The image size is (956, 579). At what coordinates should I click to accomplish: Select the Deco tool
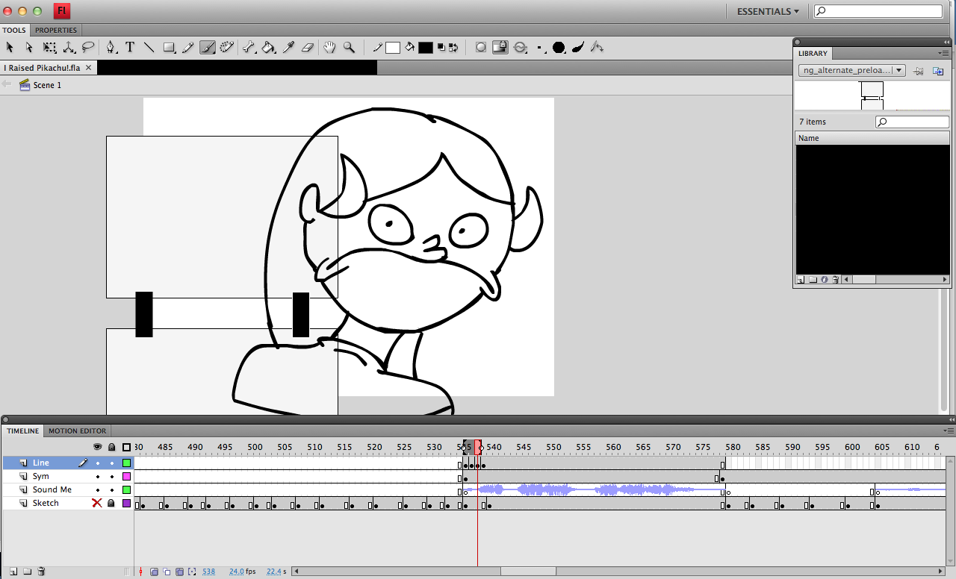click(227, 48)
